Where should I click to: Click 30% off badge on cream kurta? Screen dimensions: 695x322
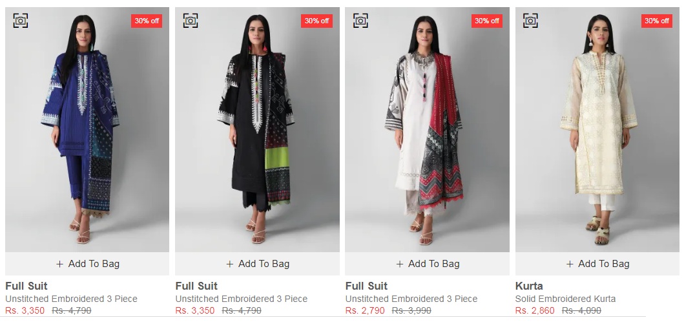[x=657, y=21]
